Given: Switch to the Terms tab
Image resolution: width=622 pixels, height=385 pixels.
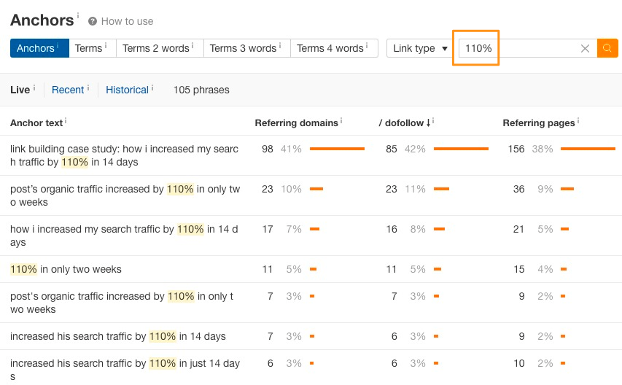Looking at the screenshot, I should [x=93, y=48].
